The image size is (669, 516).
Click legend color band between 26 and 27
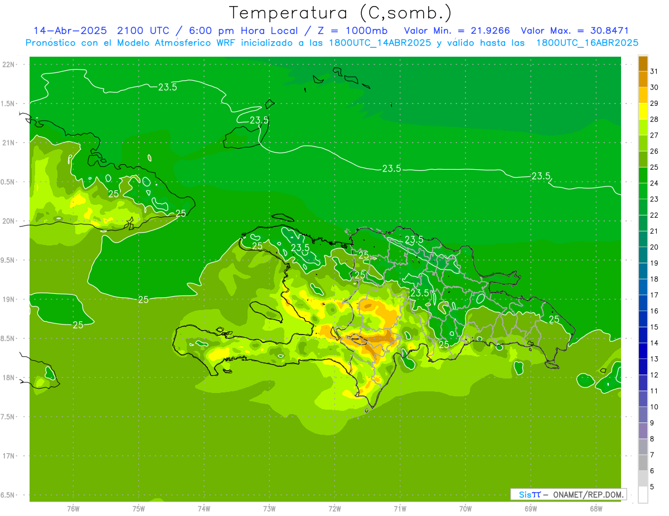coord(643,143)
